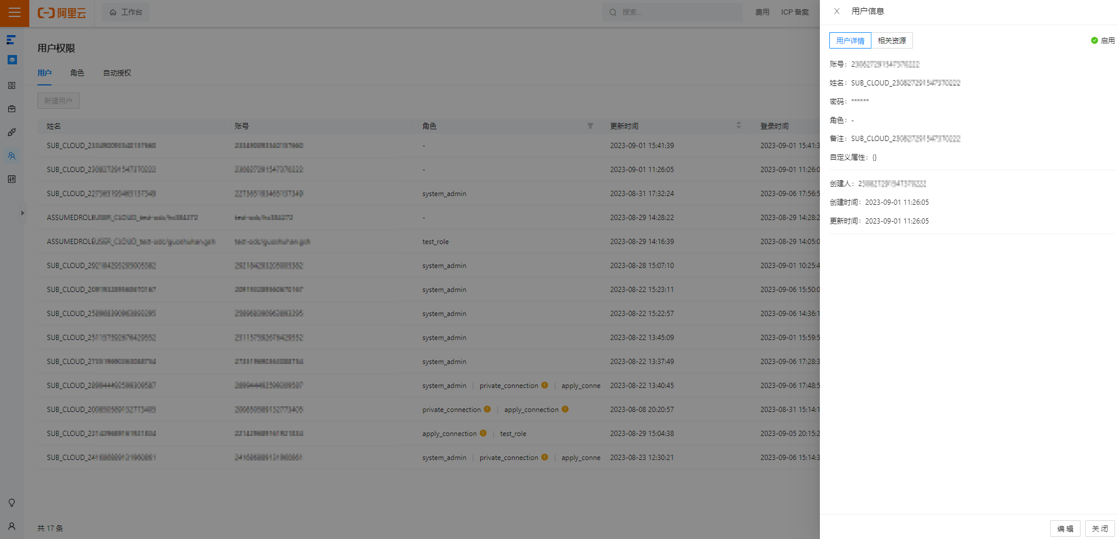Click the 姓名 column header

click(x=54, y=126)
